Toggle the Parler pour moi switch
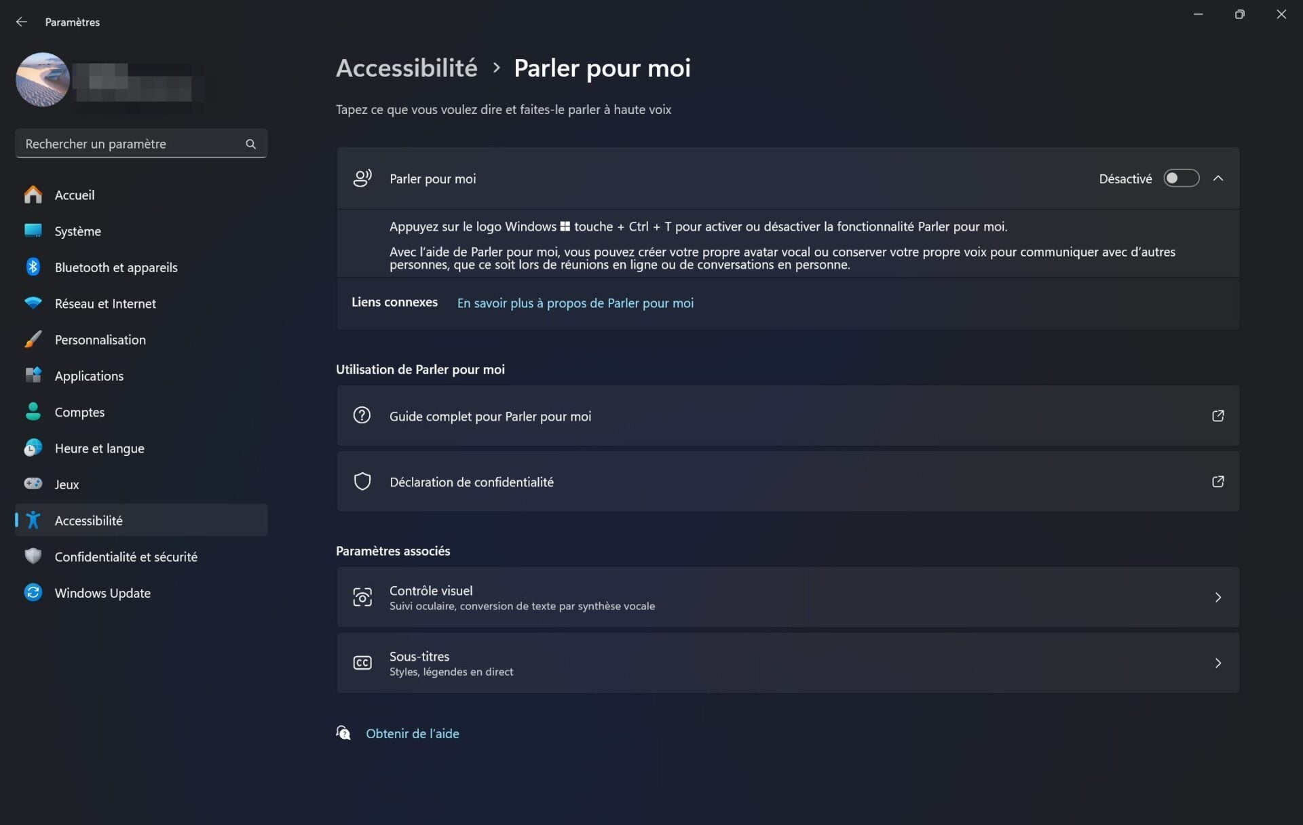The image size is (1303, 825). point(1181,178)
